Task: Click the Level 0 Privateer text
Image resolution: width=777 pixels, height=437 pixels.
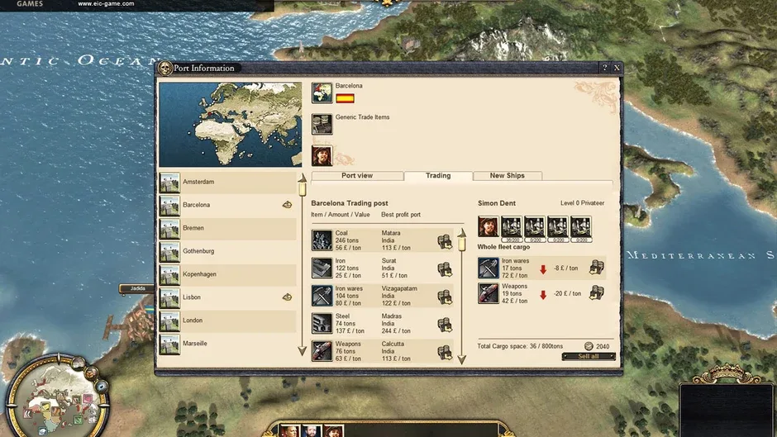Action: (x=582, y=203)
